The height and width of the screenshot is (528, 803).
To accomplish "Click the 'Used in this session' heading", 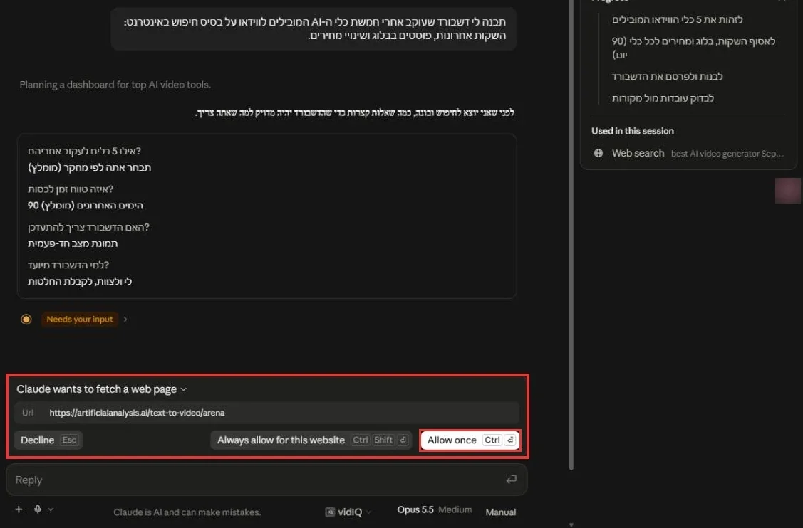I will coord(633,131).
